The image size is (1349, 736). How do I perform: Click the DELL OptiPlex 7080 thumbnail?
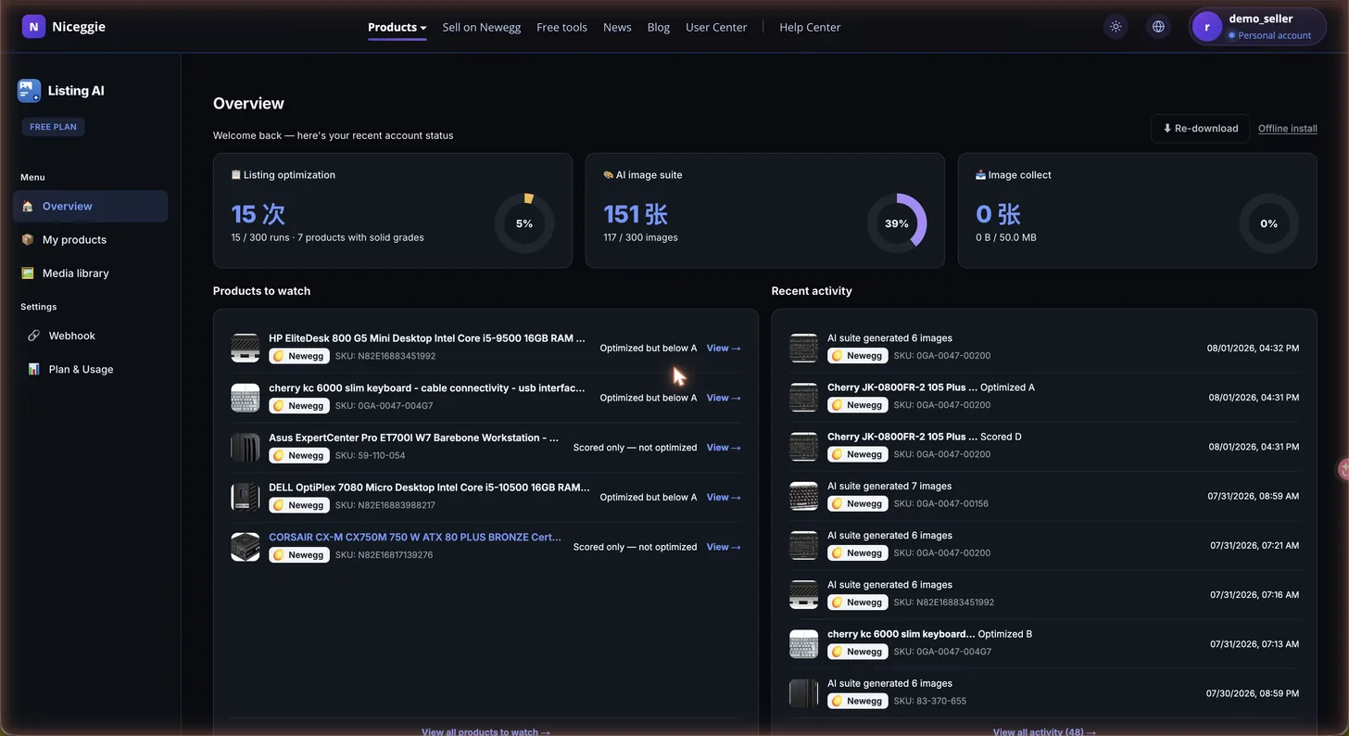point(246,497)
